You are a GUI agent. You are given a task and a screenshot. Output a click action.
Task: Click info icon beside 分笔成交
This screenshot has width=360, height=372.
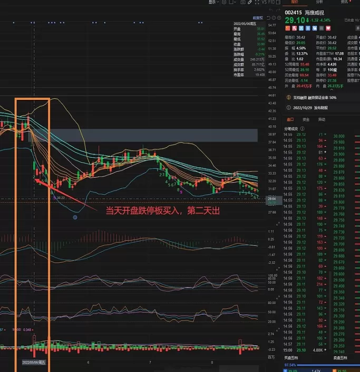302,129
